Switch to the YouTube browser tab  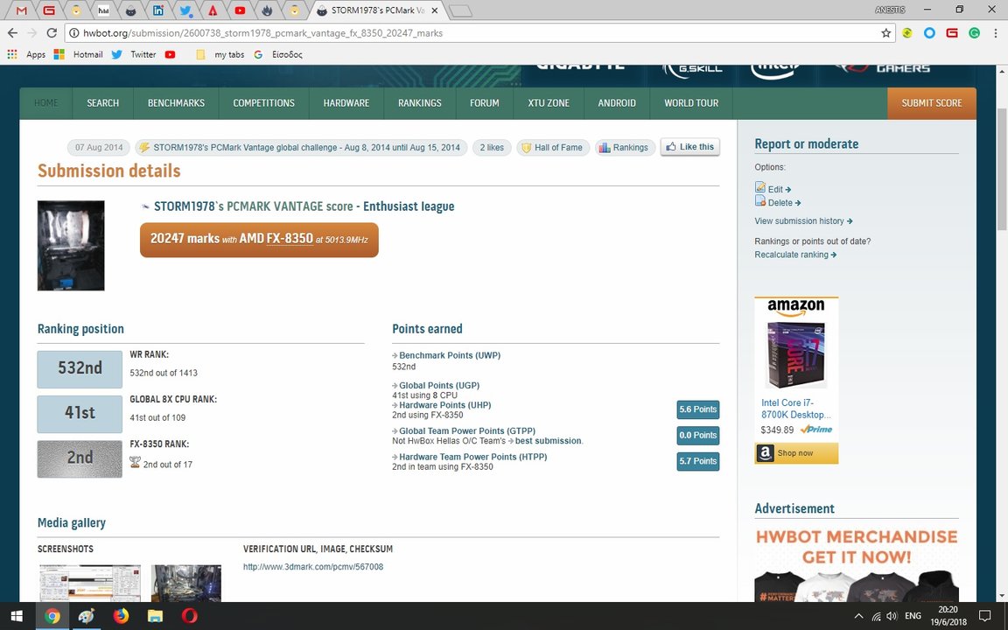click(239, 10)
